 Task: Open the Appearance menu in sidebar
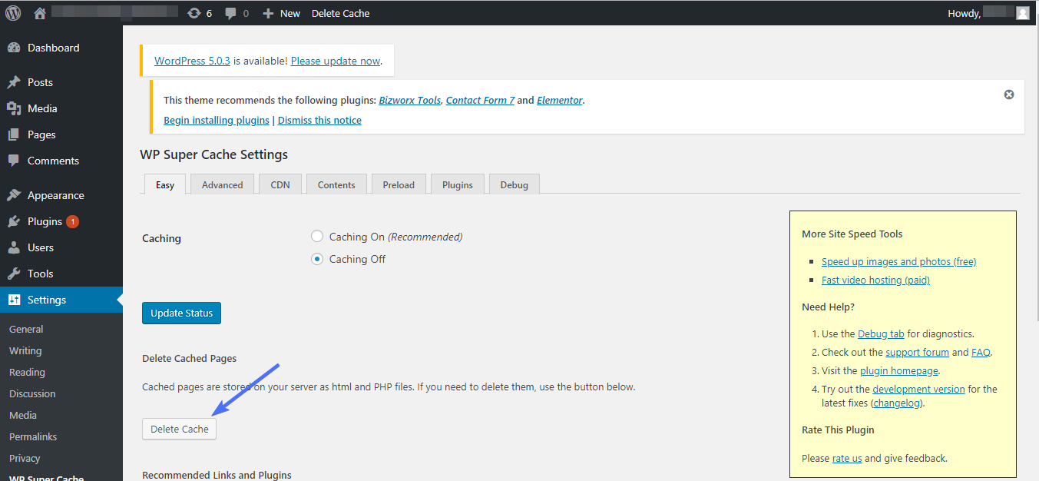(x=55, y=195)
